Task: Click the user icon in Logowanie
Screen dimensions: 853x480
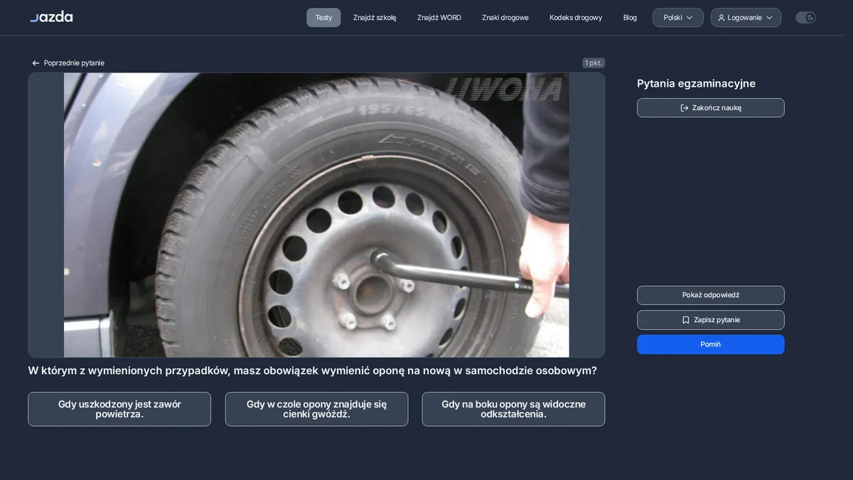Action: 721,18
